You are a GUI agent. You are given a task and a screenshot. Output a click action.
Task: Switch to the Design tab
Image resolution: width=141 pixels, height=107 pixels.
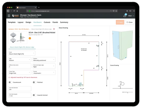click(x=28, y=22)
